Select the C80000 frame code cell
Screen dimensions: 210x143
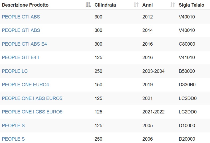[x=187, y=44]
